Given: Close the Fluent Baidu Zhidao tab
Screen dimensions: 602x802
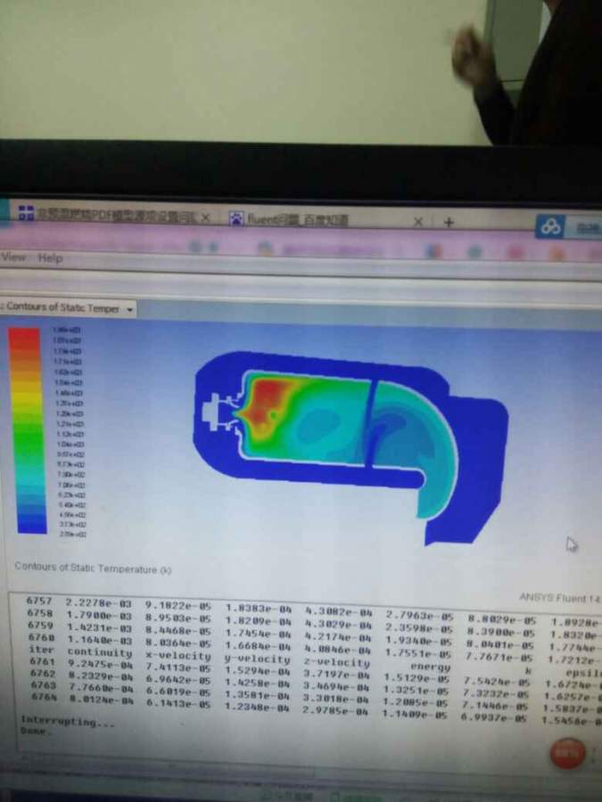Looking at the screenshot, I should [x=418, y=222].
